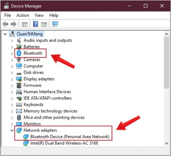Click the Batteries category icon
This screenshot has height=156, width=171.
click(x=19, y=47)
